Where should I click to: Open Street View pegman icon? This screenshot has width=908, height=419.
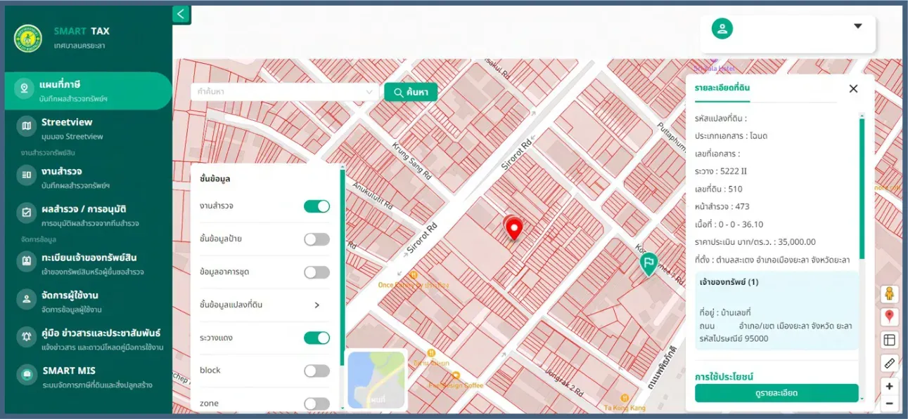point(889,293)
